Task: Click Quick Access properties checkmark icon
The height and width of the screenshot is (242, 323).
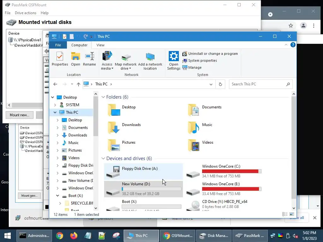Action: click(64, 37)
